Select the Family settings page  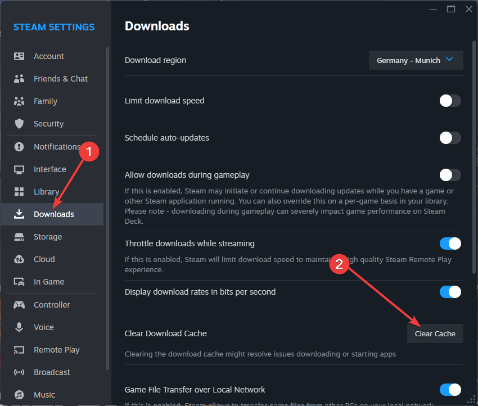tap(52, 101)
